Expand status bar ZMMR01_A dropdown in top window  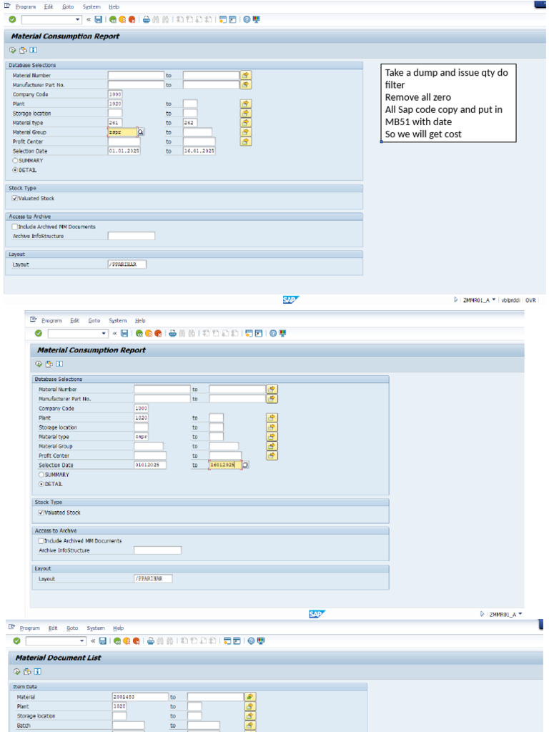pyautogui.click(x=494, y=300)
